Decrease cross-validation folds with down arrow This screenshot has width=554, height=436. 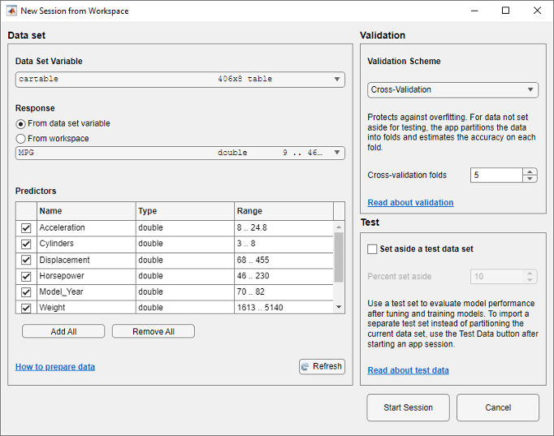(x=530, y=179)
